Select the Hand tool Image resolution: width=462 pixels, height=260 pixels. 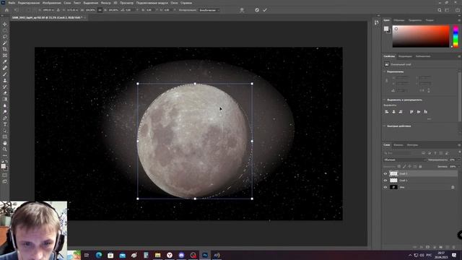(x=5, y=143)
